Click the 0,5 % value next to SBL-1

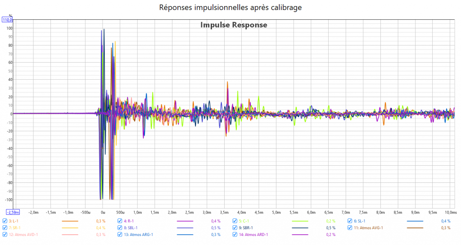coord(216,228)
